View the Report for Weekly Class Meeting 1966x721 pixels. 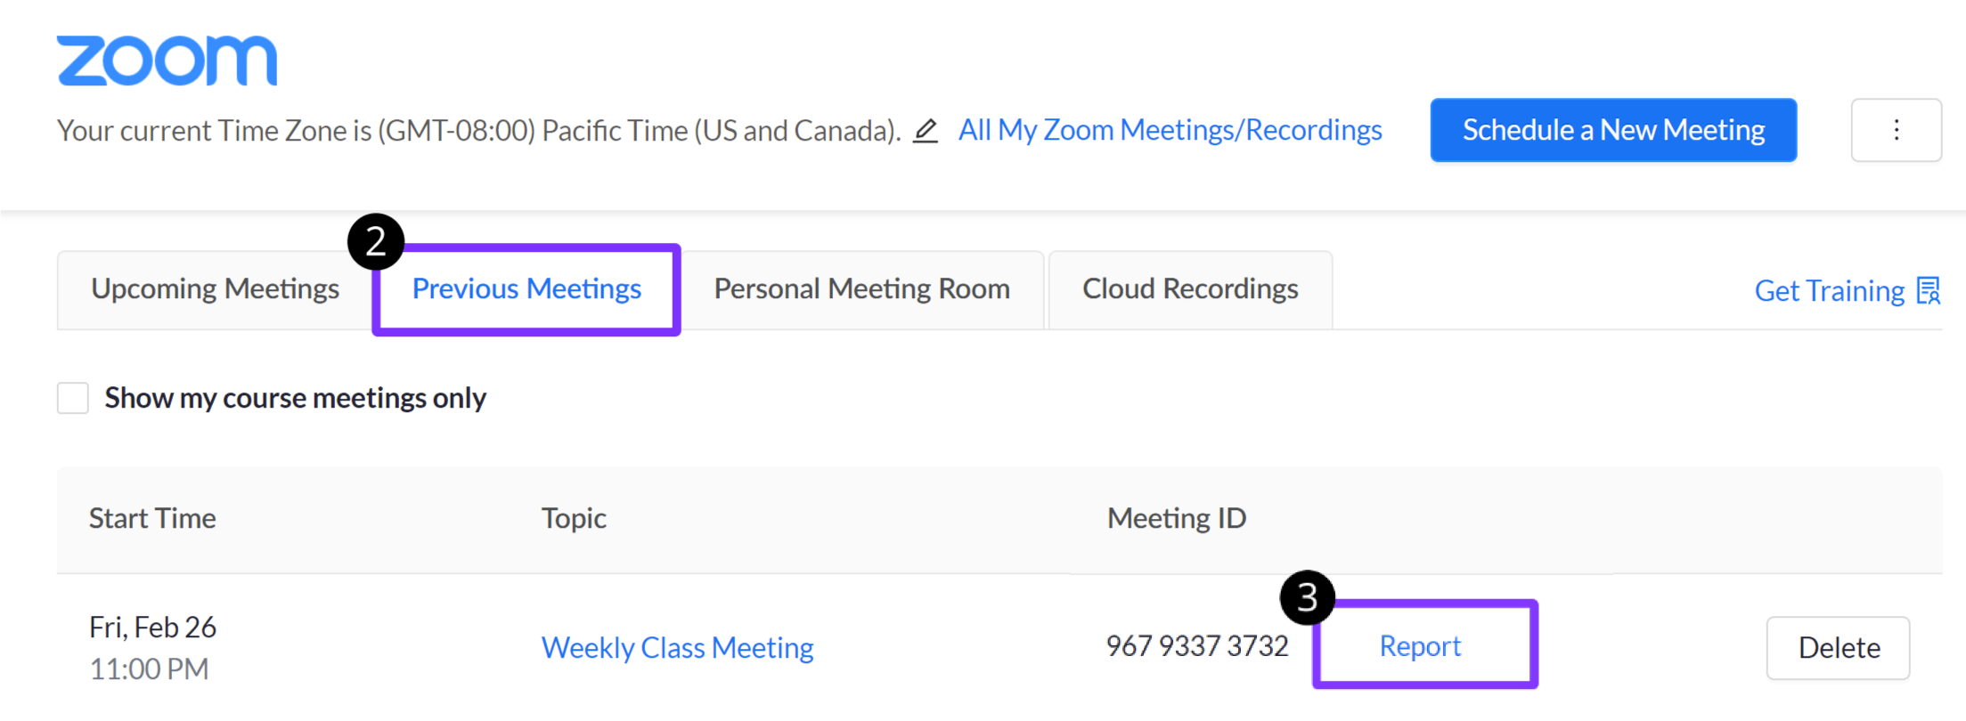(x=1420, y=646)
